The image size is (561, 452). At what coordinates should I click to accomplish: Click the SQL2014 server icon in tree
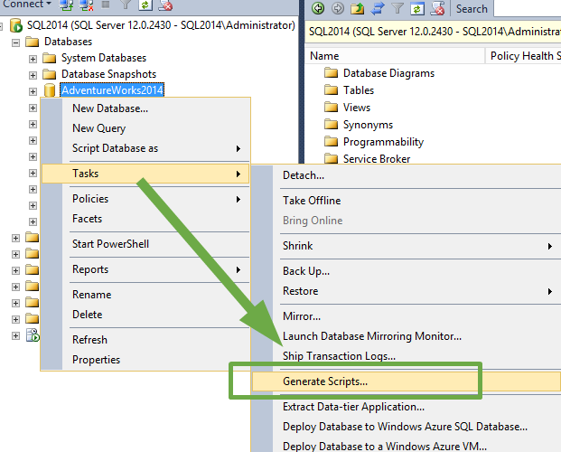click(x=16, y=25)
